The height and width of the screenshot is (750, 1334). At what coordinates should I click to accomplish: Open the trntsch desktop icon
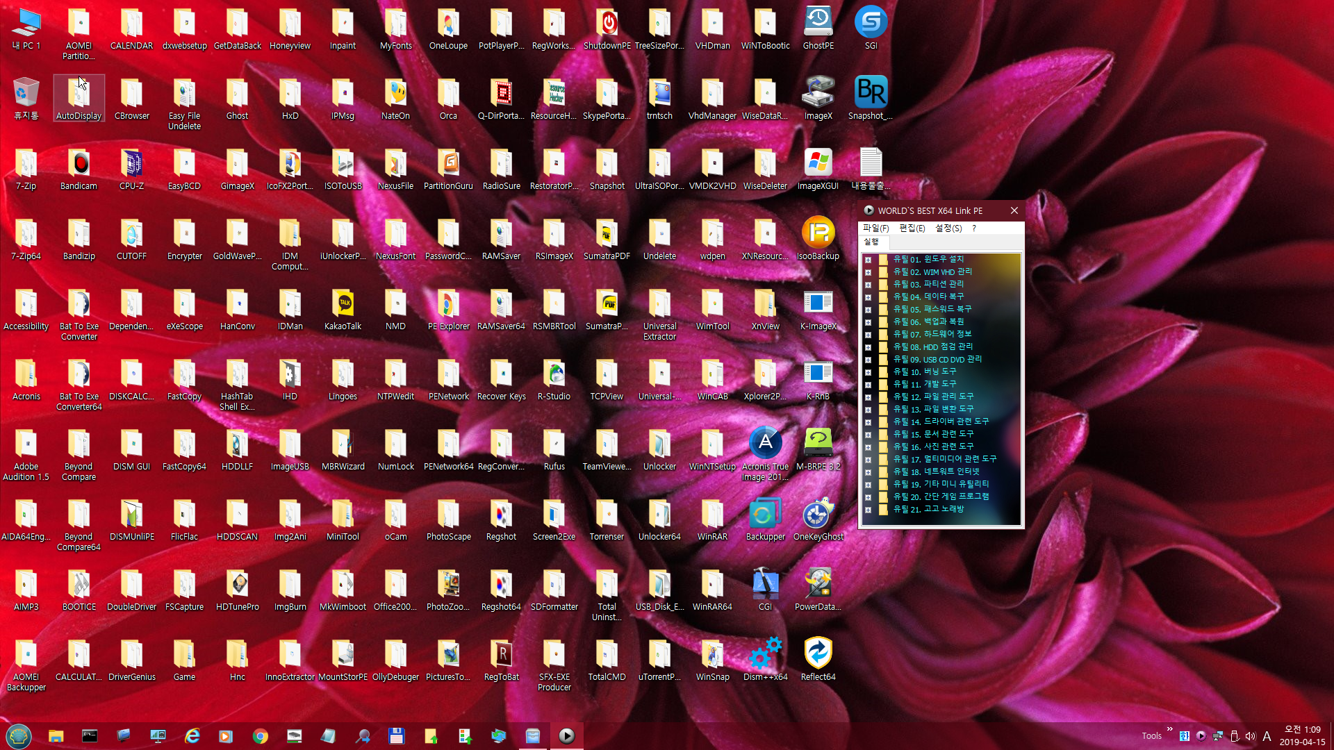pyautogui.click(x=659, y=99)
